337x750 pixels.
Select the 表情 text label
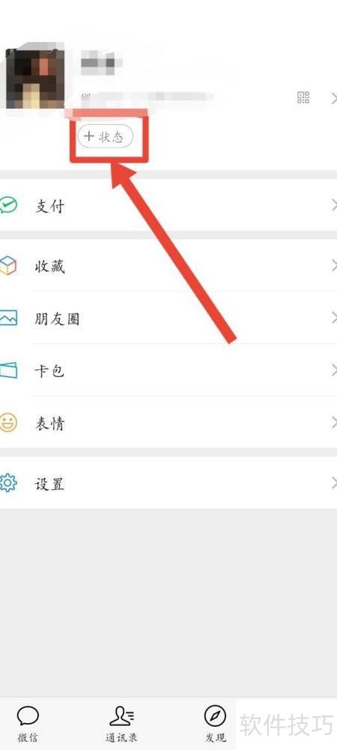(x=49, y=423)
